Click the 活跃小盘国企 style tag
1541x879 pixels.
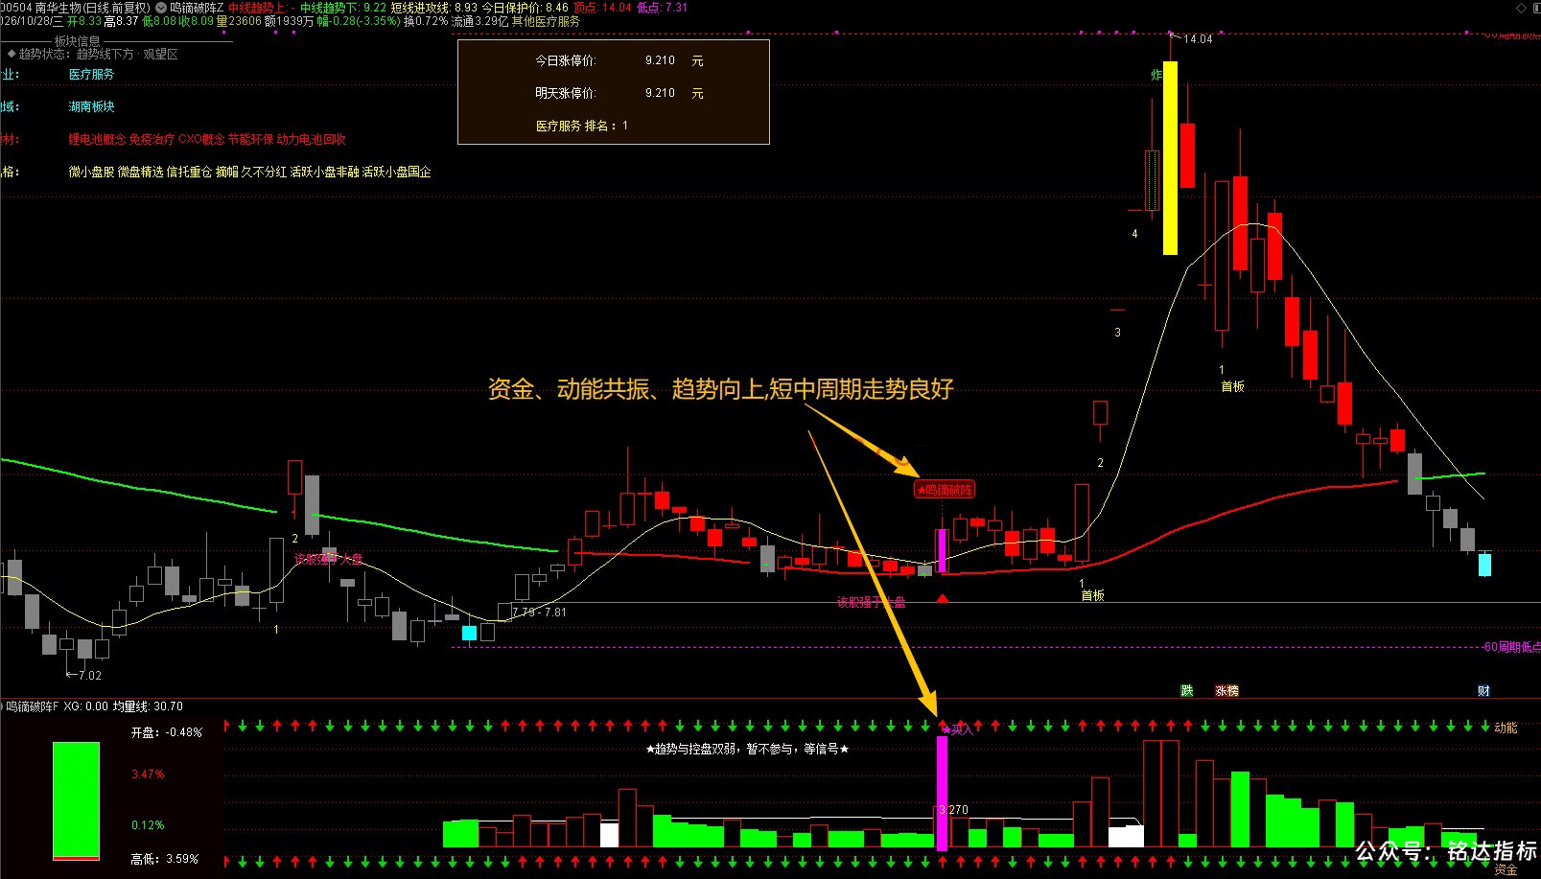pos(396,172)
